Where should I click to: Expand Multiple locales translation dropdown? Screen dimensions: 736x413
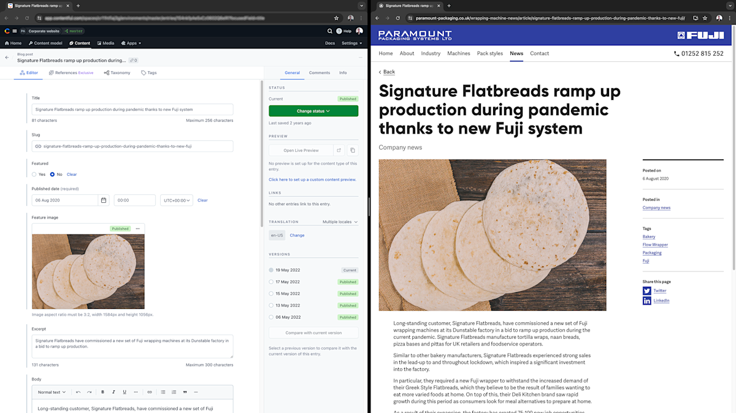(340, 222)
